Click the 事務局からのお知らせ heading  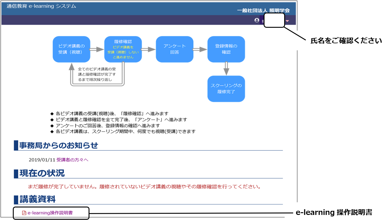(x=59, y=145)
